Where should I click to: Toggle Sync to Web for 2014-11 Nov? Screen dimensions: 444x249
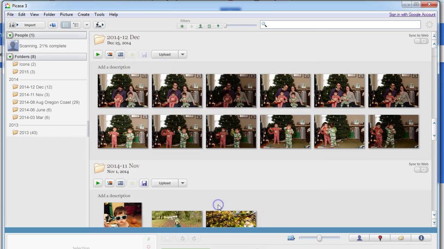(x=421, y=170)
